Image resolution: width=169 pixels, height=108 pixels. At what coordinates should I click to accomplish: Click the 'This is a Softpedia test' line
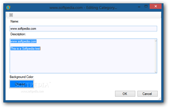(x=25, y=49)
